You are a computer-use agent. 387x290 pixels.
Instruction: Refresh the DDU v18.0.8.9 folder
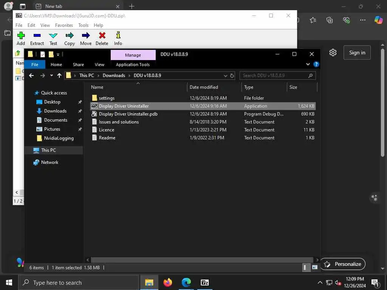click(x=232, y=76)
